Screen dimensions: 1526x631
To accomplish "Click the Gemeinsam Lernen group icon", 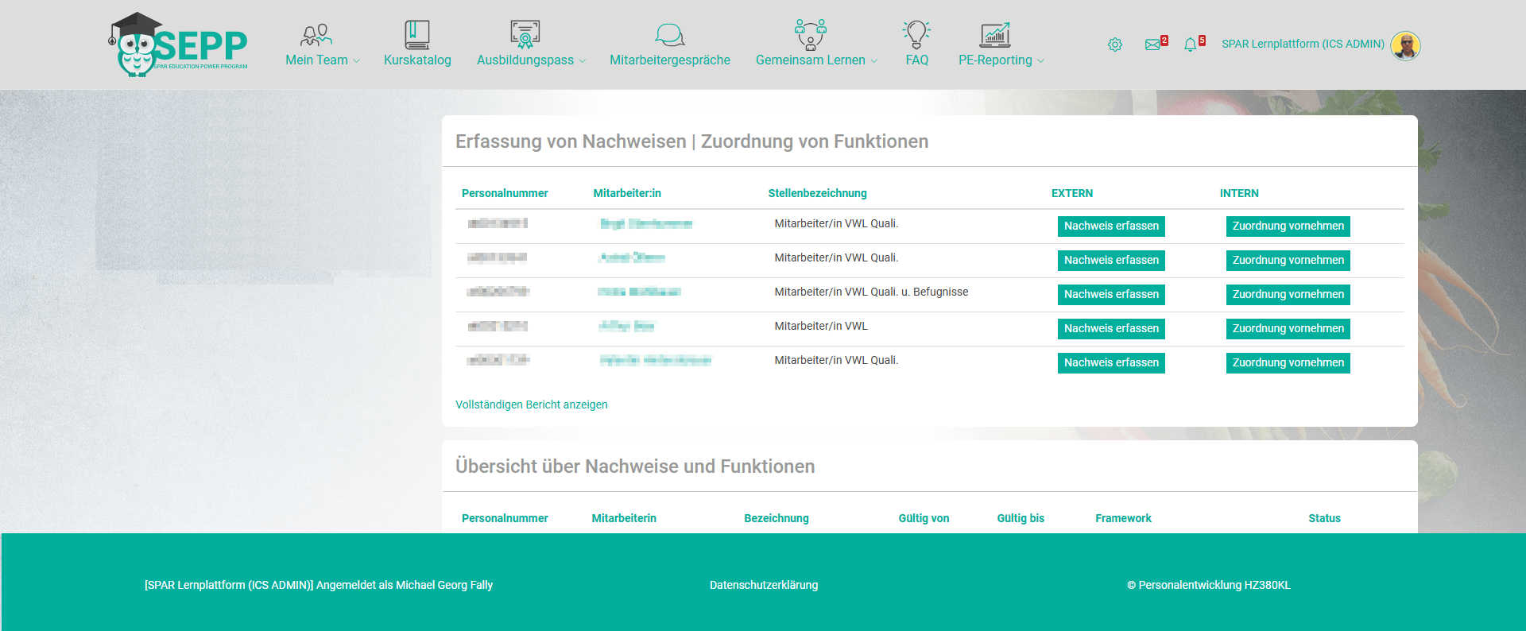I will (x=810, y=35).
